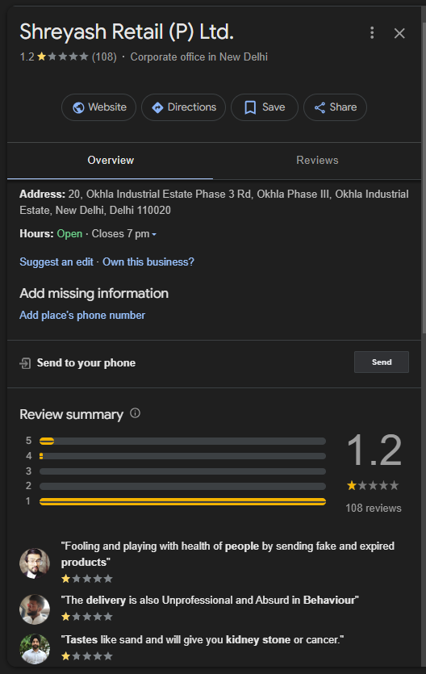The image size is (426, 674).
Task: Click the globe icon on Website button
Action: tap(78, 107)
